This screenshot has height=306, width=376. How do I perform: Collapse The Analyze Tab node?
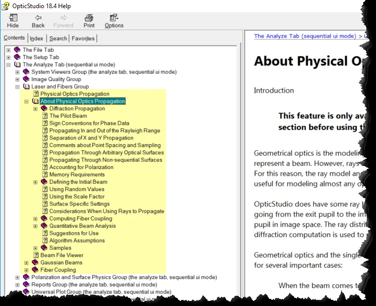click(x=8, y=65)
